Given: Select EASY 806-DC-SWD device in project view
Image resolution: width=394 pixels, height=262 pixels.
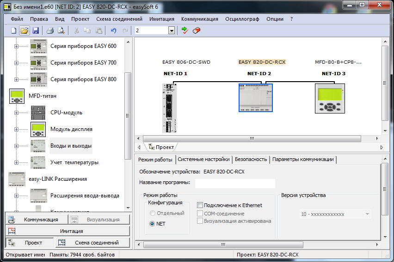Looking at the screenshot, I should pos(169,108).
